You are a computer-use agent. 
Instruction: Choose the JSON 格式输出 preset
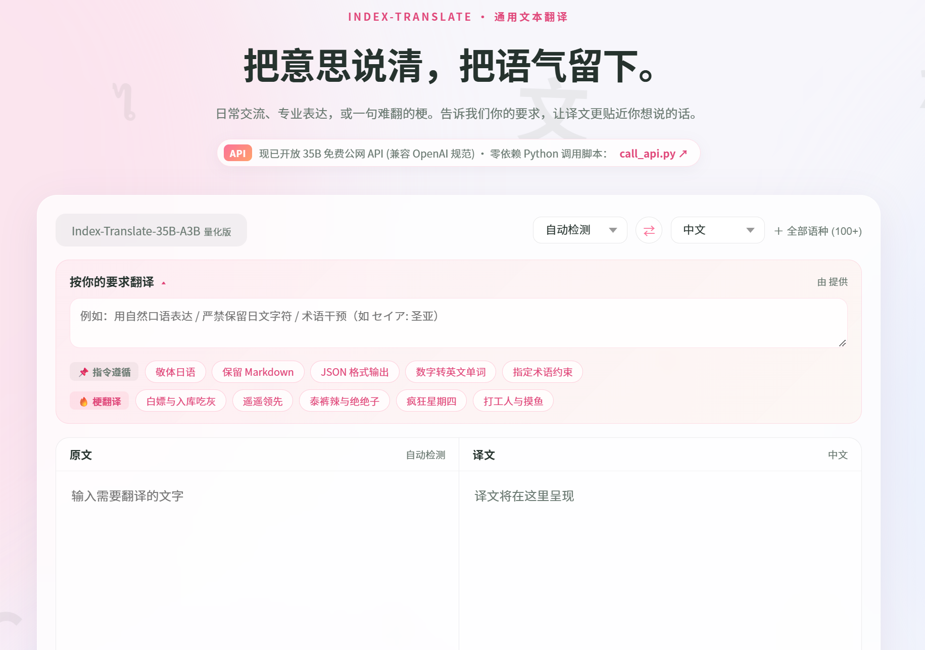tap(355, 372)
